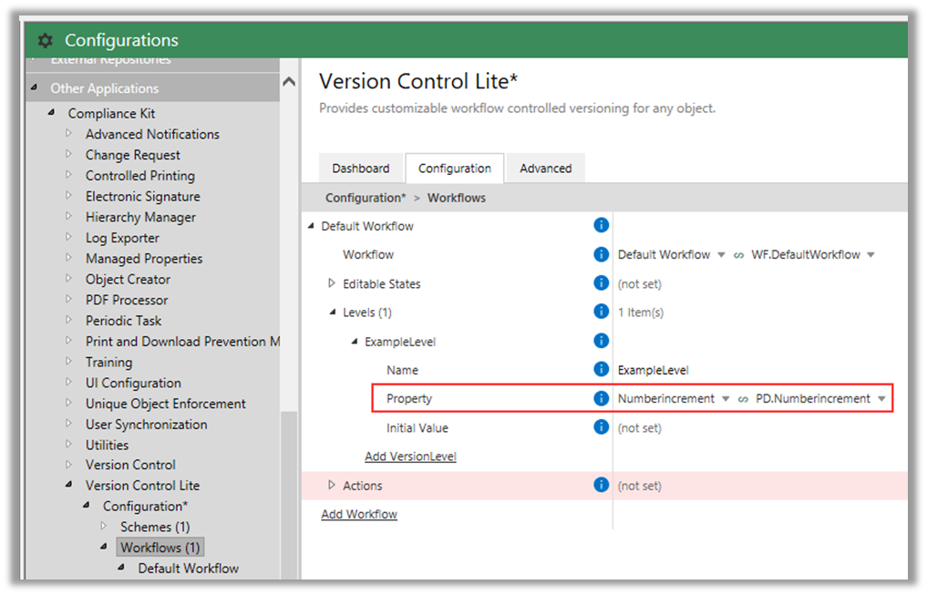Click link icon before WF.DefaultWorkflow
927x595 pixels.
pyautogui.click(x=738, y=255)
